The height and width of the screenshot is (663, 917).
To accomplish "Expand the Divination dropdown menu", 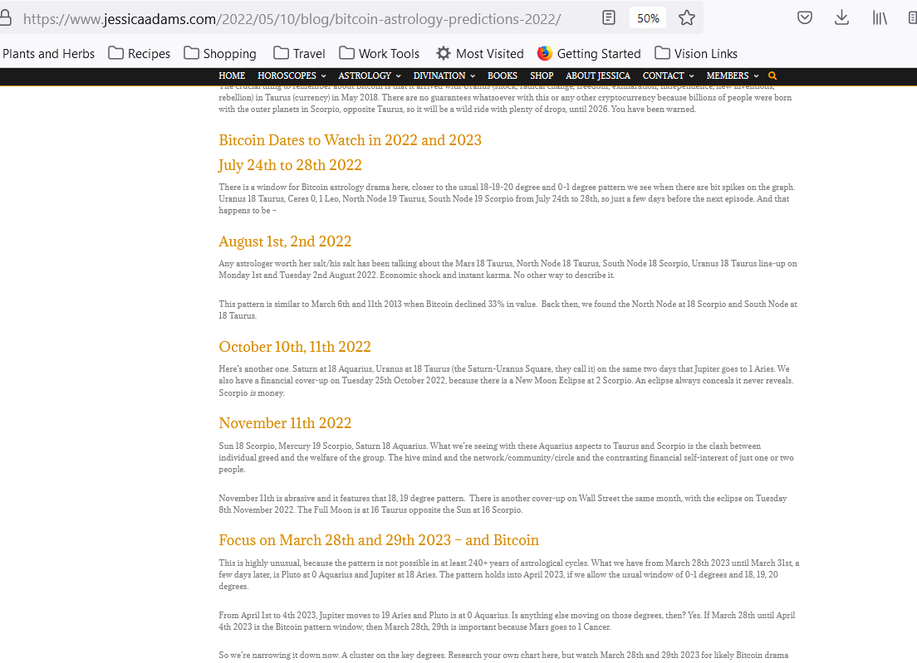I will pyautogui.click(x=444, y=76).
